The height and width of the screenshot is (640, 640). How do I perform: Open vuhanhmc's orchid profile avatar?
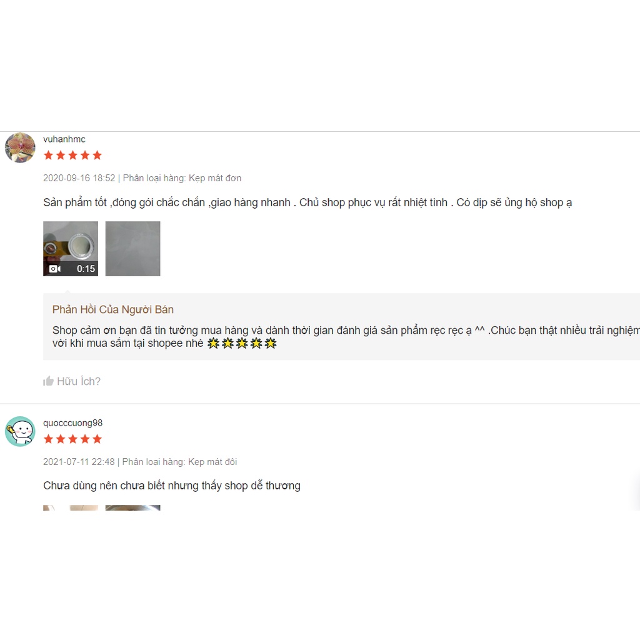point(20,147)
